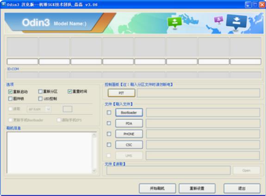
Task: Click the PIT file path field
Action: tap(198, 93)
